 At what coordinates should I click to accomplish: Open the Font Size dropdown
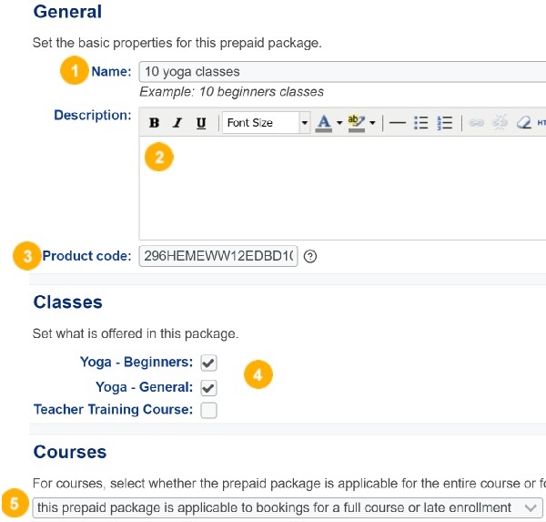[x=267, y=123]
